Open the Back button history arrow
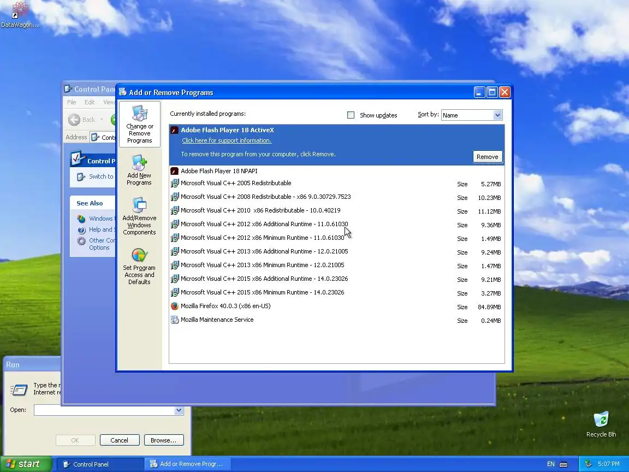629x472 pixels. click(102, 120)
